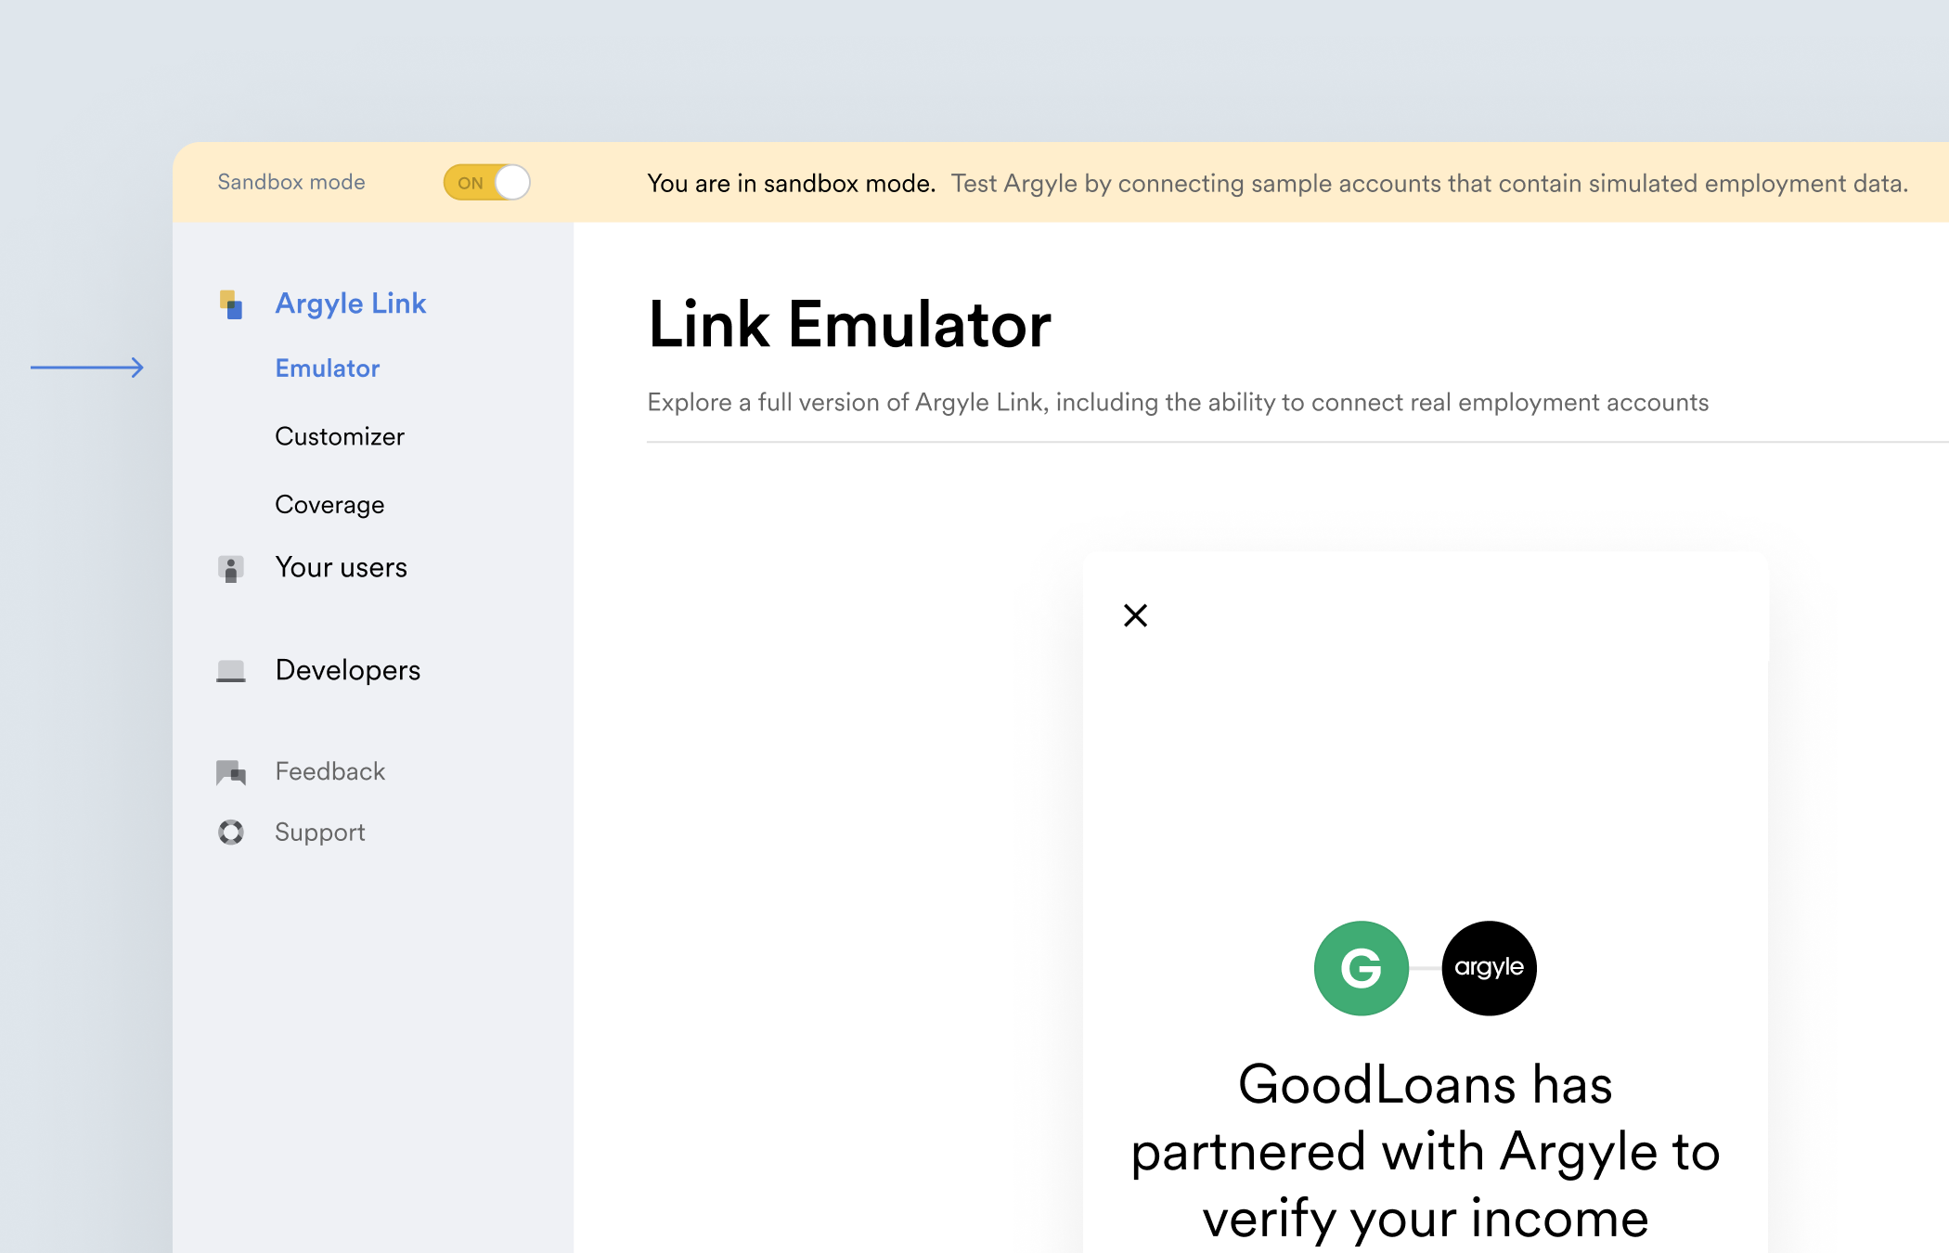This screenshot has height=1253, width=1949.
Task: Turn off the Sandbox mode switch
Action: pyautogui.click(x=486, y=183)
